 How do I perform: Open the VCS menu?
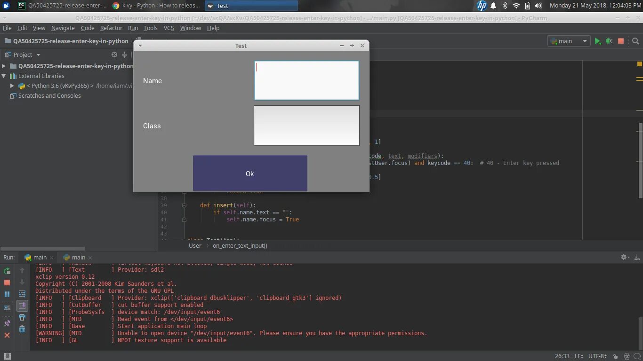click(169, 28)
